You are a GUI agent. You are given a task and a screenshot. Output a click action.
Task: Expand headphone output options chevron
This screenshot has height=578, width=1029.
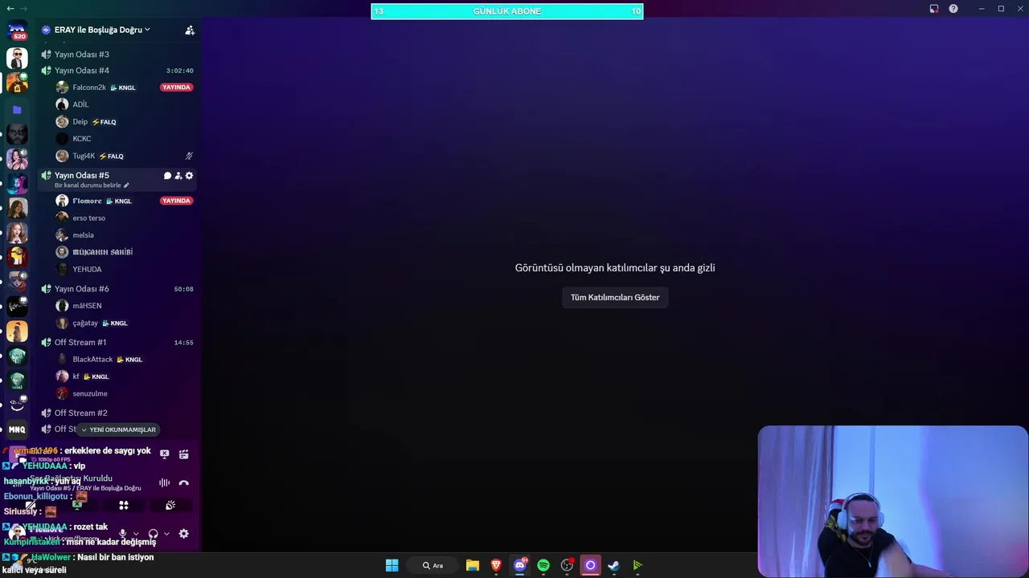[x=166, y=534]
